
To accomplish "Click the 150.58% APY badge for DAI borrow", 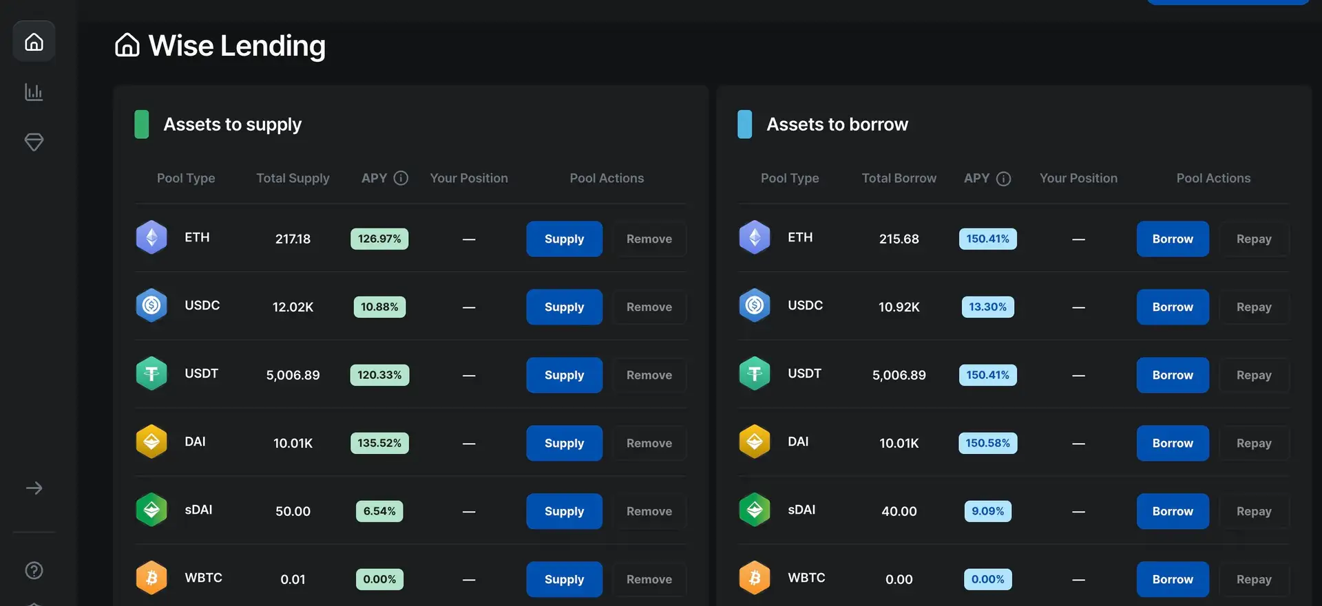I will [x=987, y=443].
